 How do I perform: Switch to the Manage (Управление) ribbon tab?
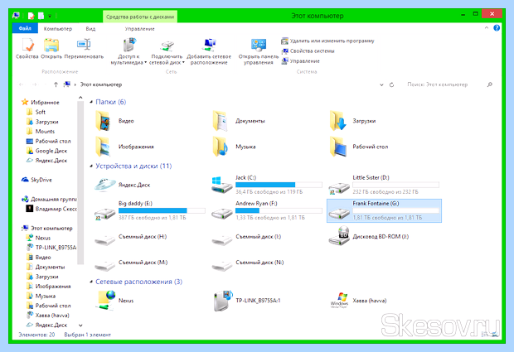(139, 29)
